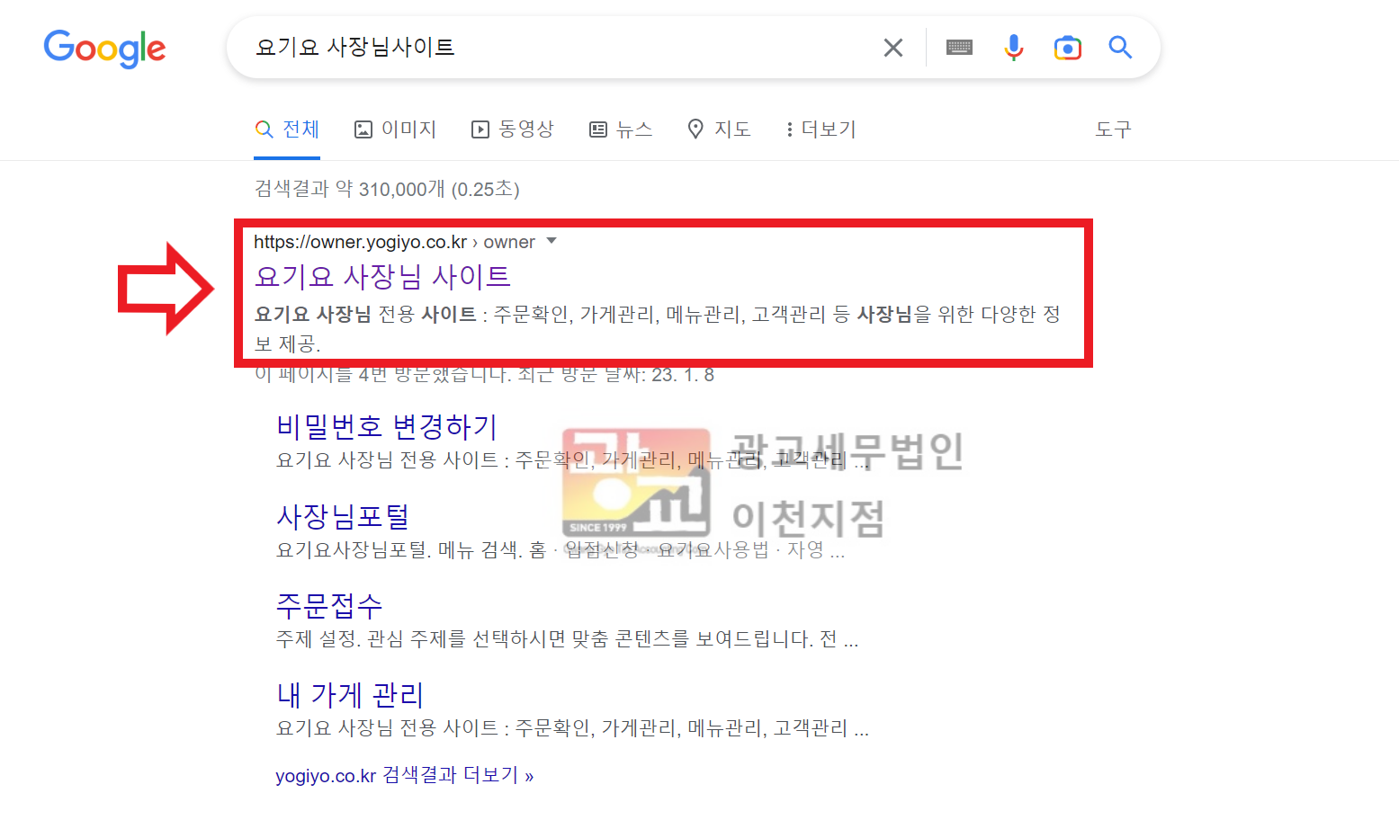
Task: Open the 사장님포털 sitelink
Action: [x=343, y=516]
